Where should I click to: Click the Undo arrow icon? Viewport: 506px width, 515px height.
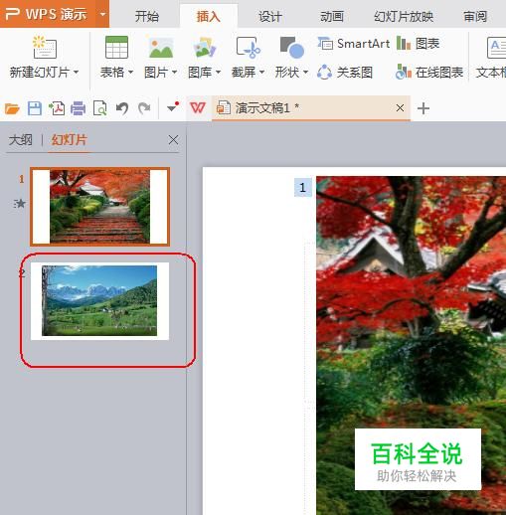[122, 108]
